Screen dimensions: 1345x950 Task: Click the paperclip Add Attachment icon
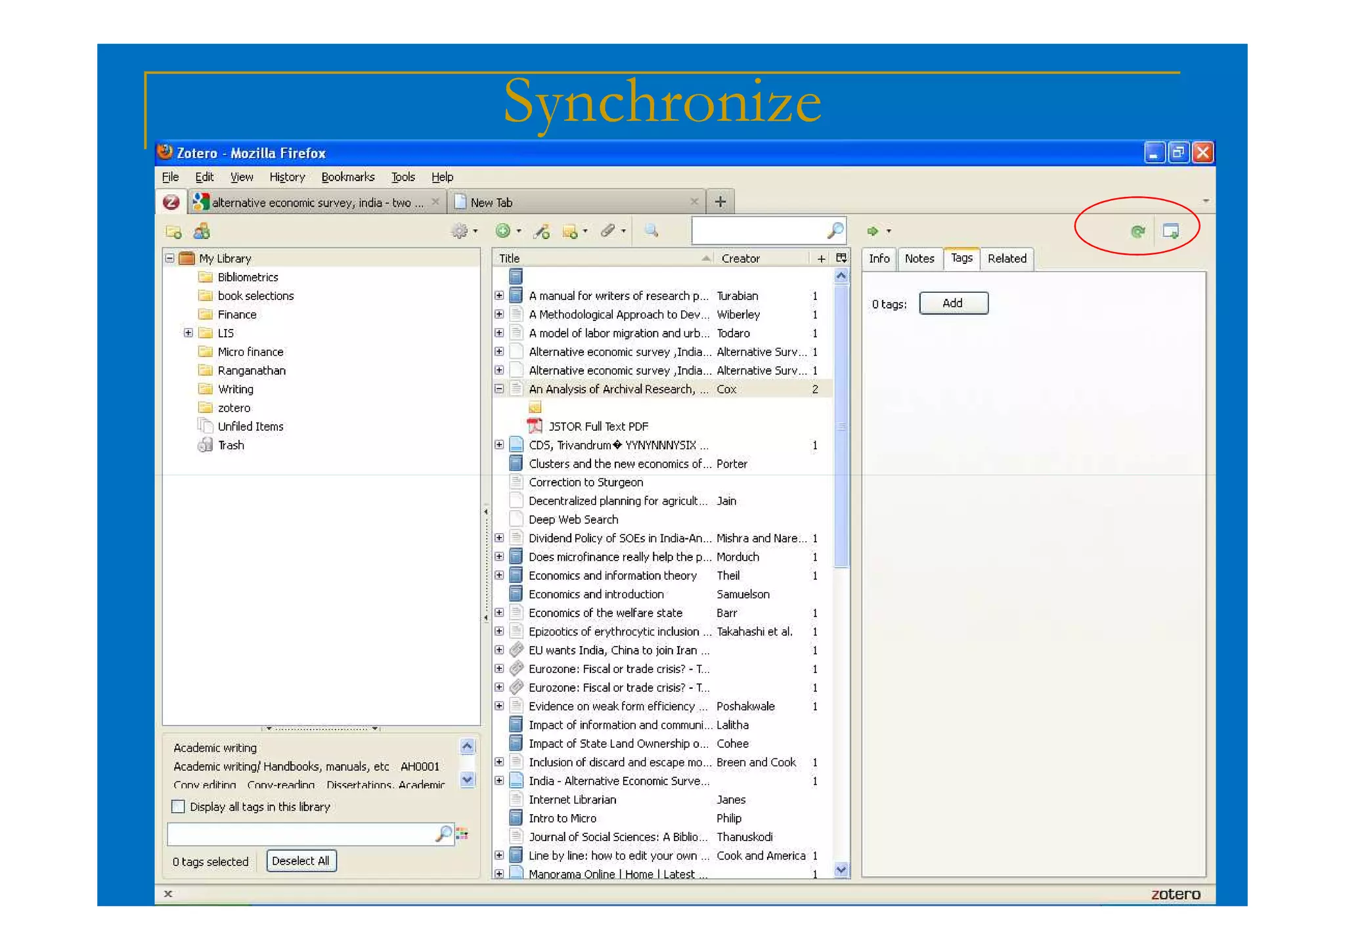point(608,231)
